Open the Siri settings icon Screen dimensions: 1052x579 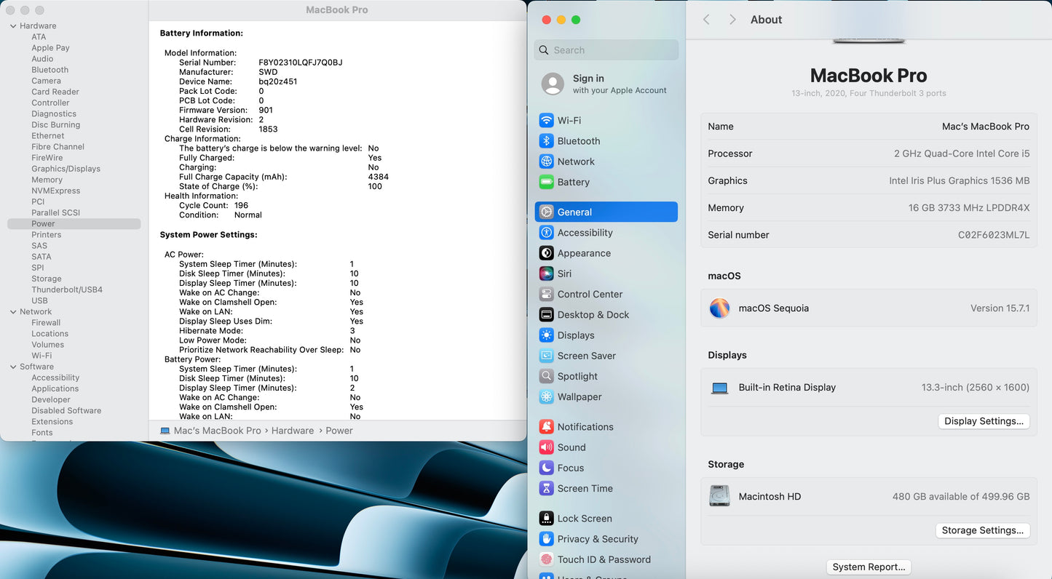click(x=546, y=274)
